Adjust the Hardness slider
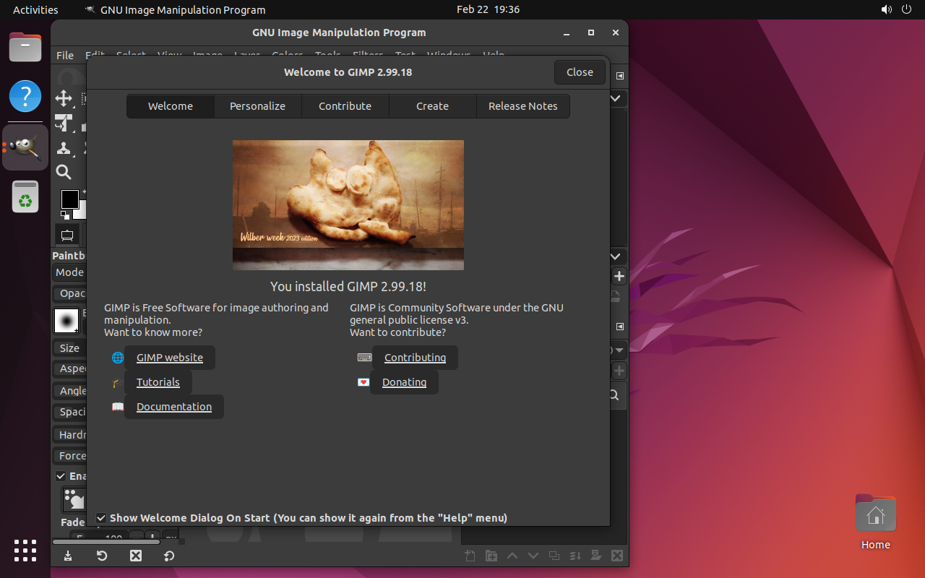This screenshot has width=925, height=578. pos(69,435)
